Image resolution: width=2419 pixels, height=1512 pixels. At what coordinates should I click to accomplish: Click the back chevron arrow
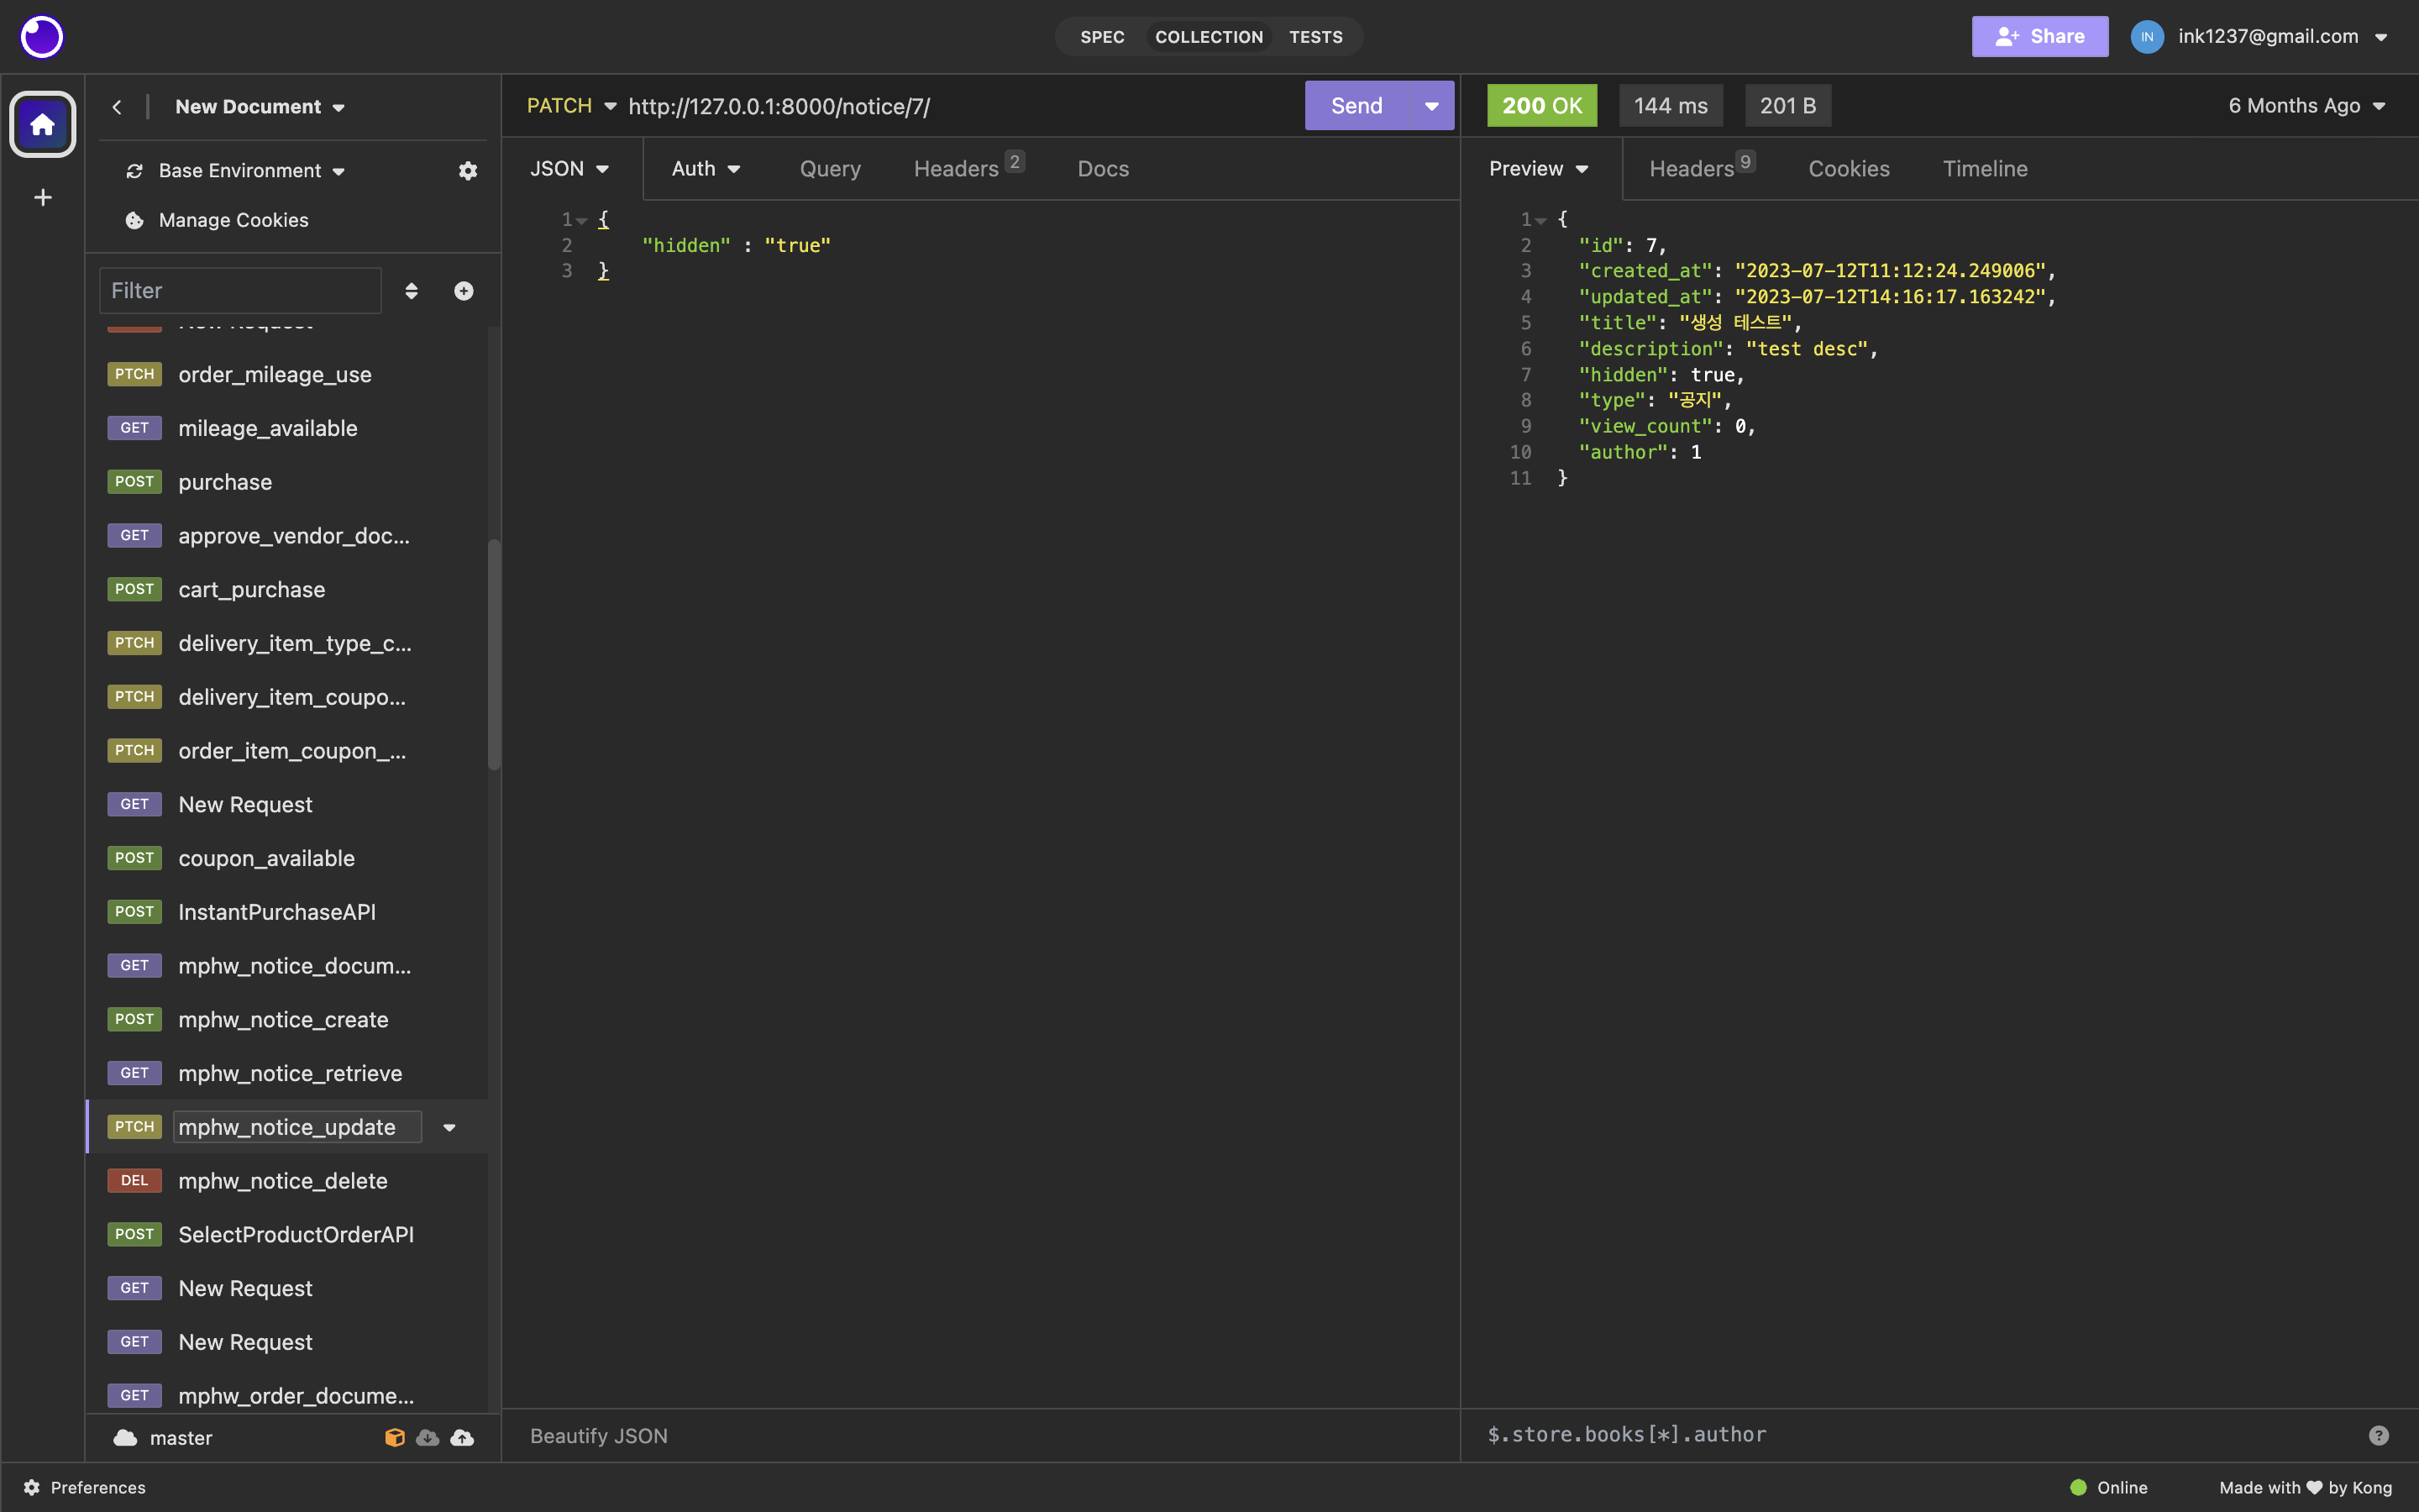pos(117,107)
